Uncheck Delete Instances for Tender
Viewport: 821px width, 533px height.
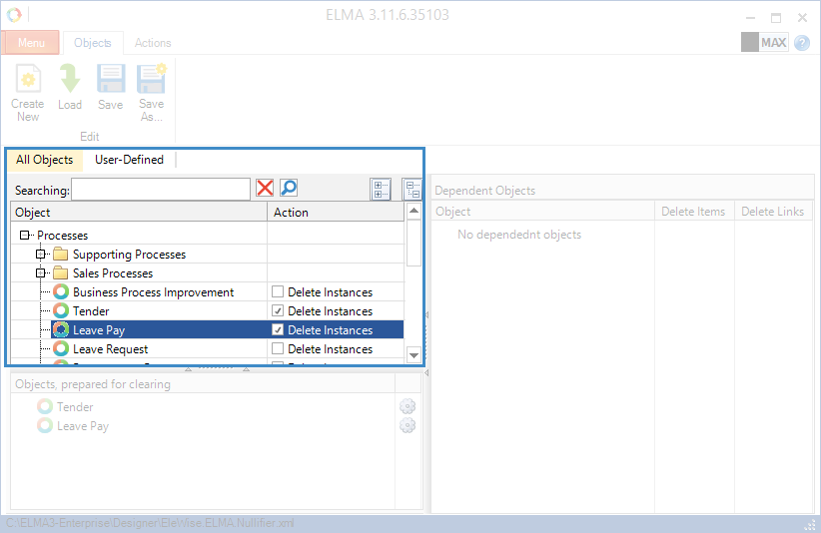pos(278,311)
